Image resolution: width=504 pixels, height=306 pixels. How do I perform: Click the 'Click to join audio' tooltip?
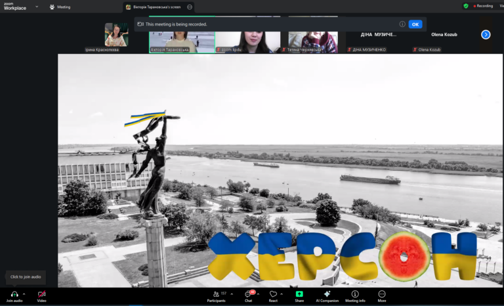point(26,277)
